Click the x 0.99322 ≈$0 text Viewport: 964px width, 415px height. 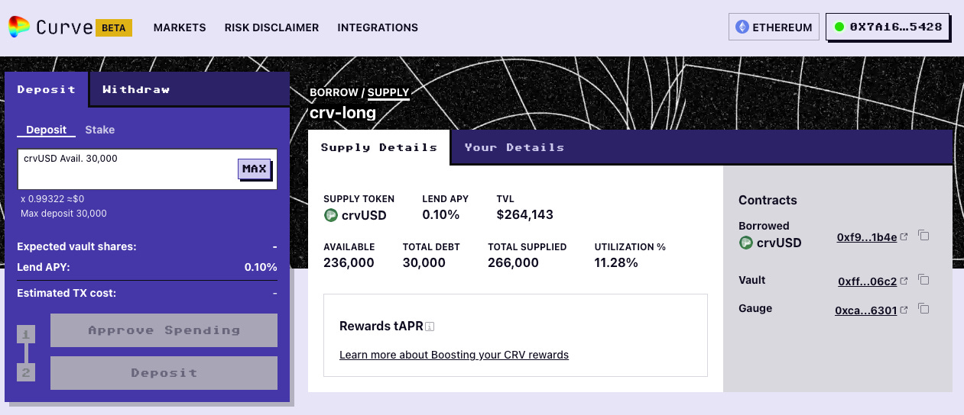(52, 198)
